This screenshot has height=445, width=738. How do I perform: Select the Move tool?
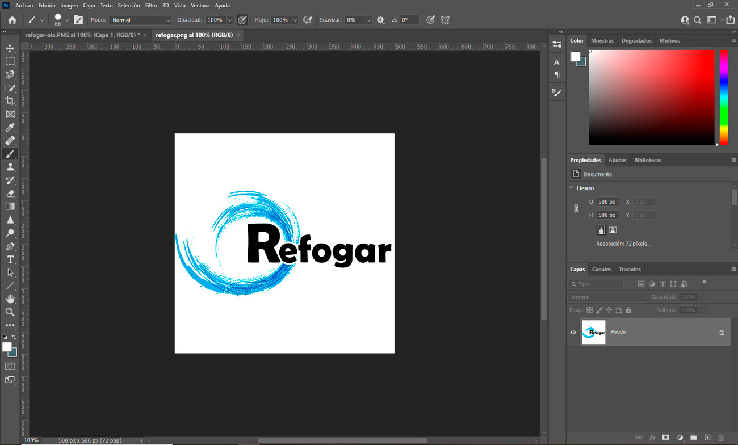pyautogui.click(x=10, y=48)
